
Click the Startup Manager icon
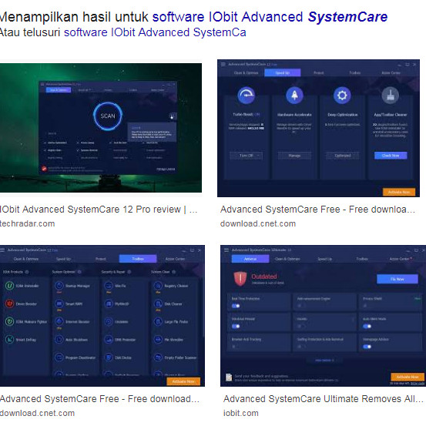59,286
